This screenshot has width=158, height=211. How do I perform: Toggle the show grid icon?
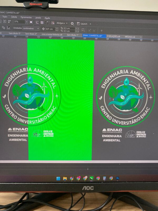[42, 22]
